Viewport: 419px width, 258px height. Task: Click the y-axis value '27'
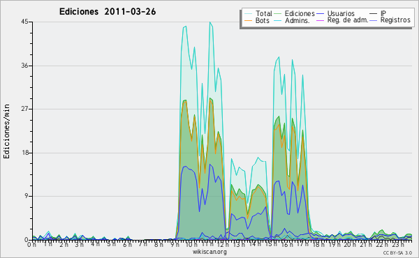pyautogui.click(x=24, y=109)
